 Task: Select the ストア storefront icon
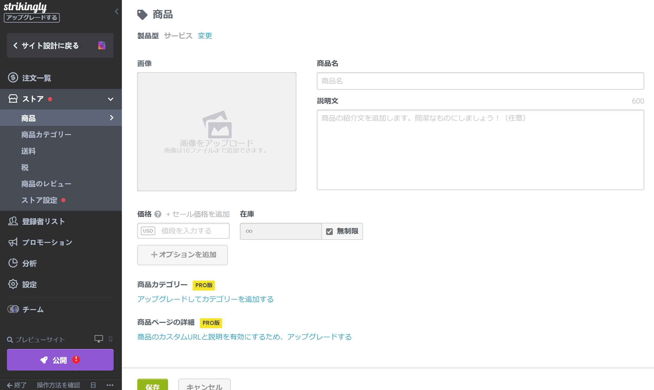tap(13, 99)
